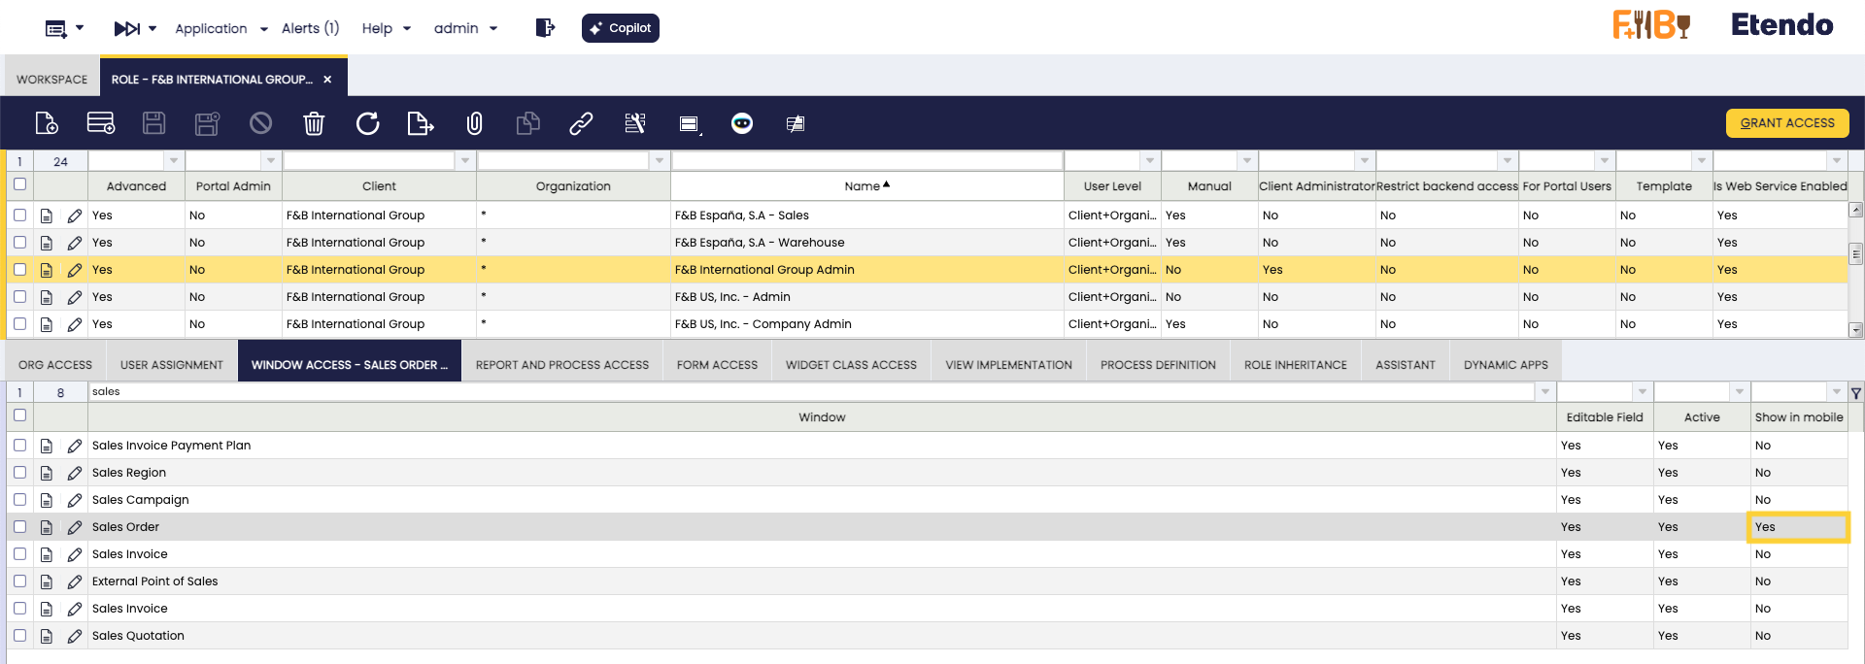Click the Copy record toolbar icon
Screen dimensions: 1865x664
527,123
